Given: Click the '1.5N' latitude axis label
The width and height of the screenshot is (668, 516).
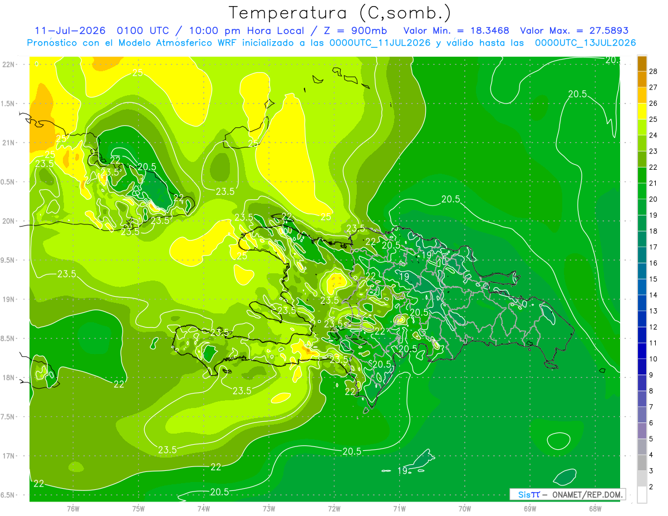Looking at the screenshot, I should 9,104.
